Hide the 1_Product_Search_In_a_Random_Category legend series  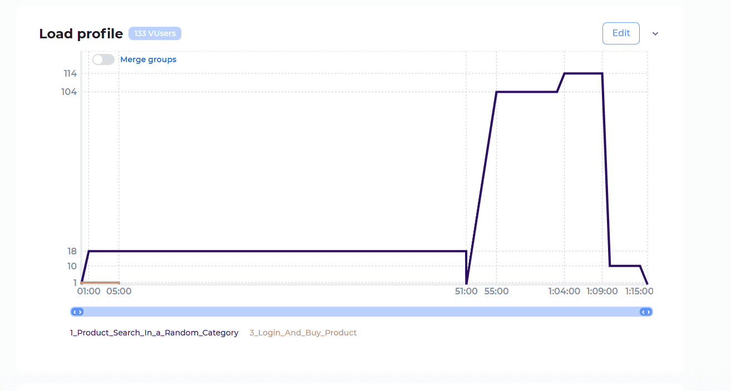pyautogui.click(x=154, y=333)
